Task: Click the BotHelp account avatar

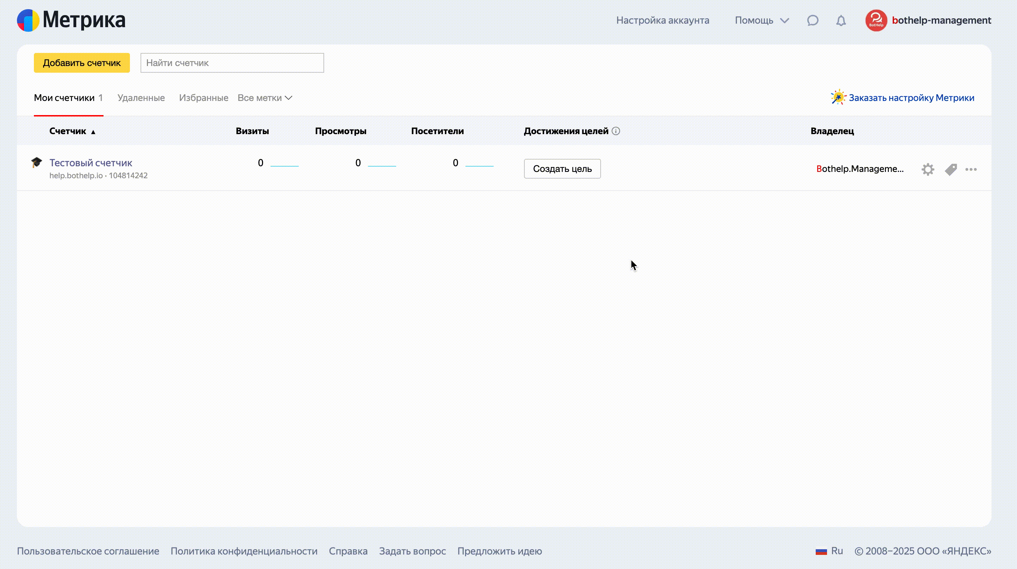Action: [x=876, y=20]
